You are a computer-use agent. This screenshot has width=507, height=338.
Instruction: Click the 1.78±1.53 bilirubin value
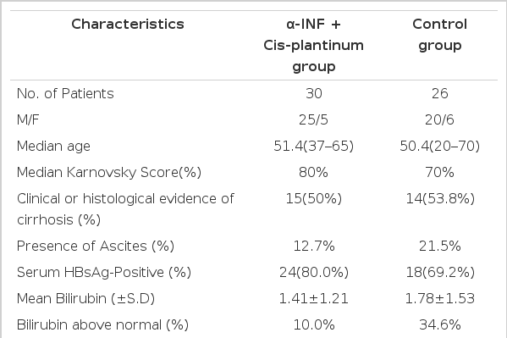(440, 298)
